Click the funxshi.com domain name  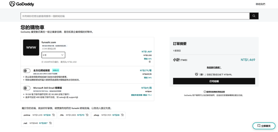coord(49,42)
